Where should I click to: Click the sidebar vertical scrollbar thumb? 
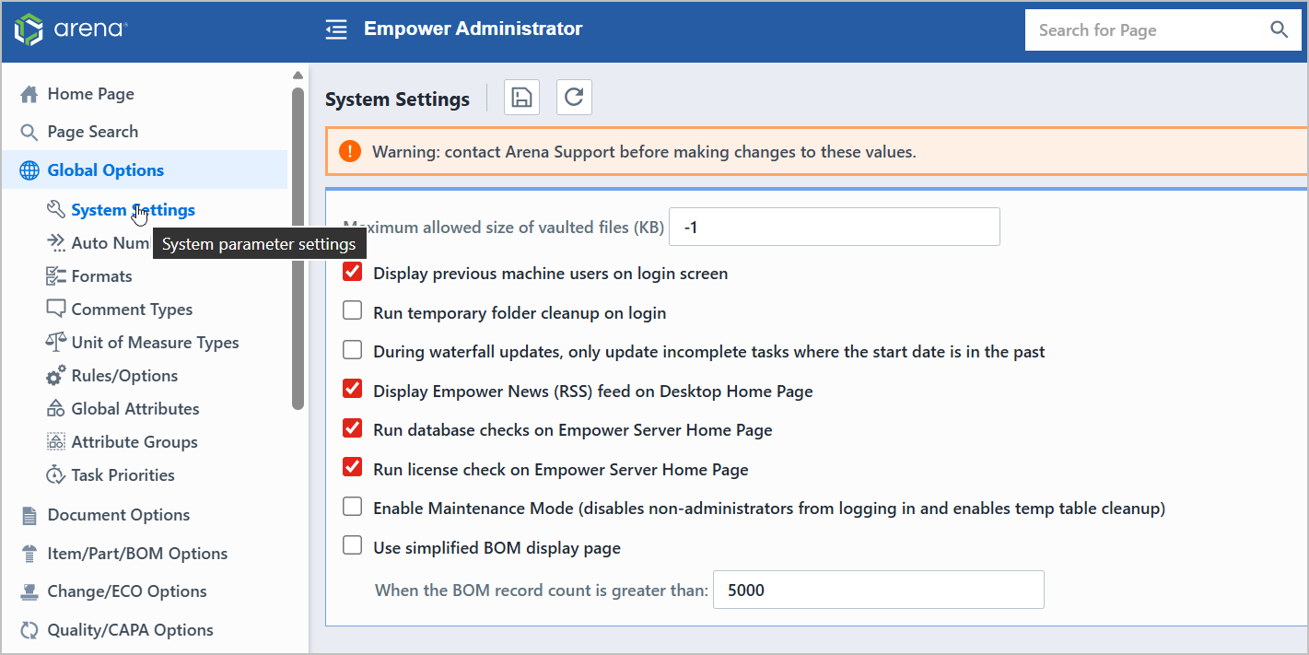click(298, 248)
